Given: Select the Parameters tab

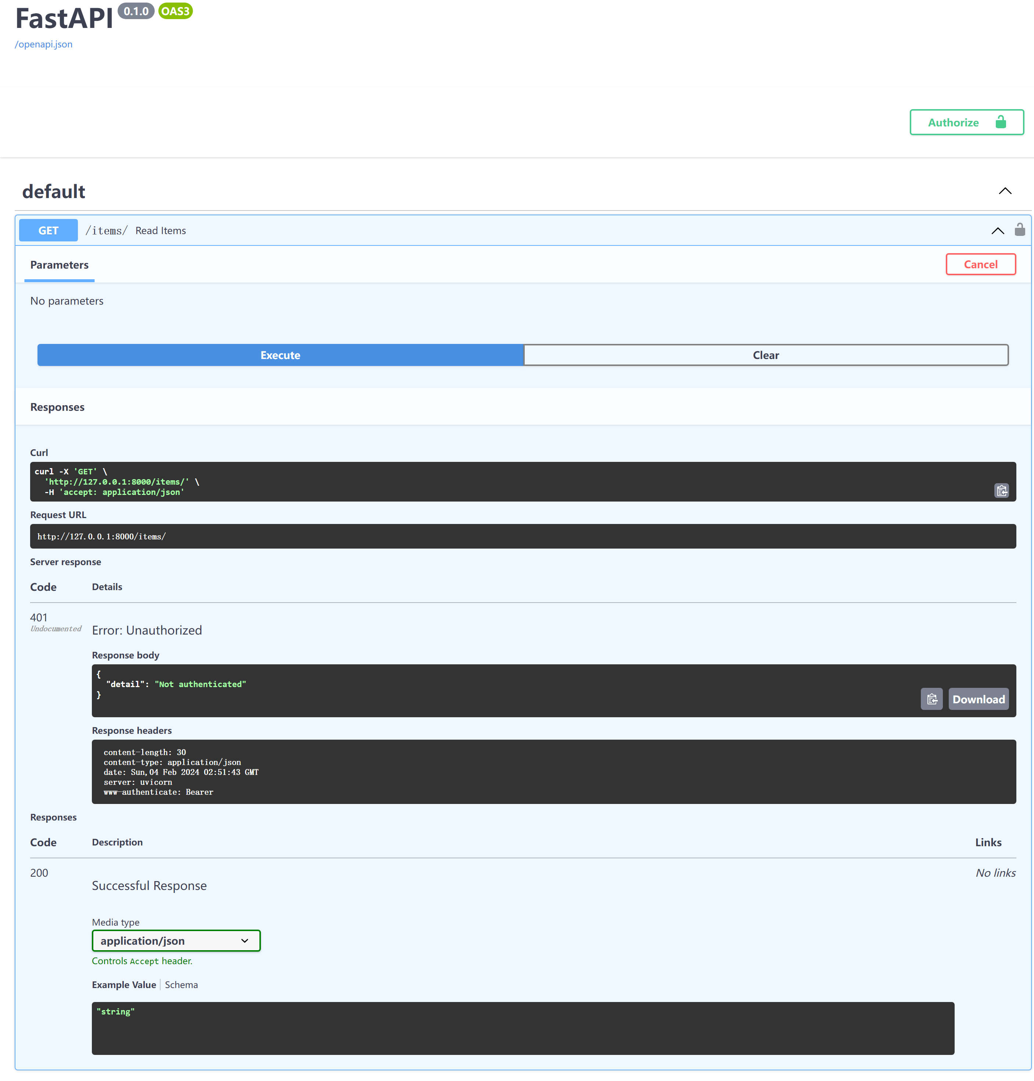Looking at the screenshot, I should click(x=59, y=265).
